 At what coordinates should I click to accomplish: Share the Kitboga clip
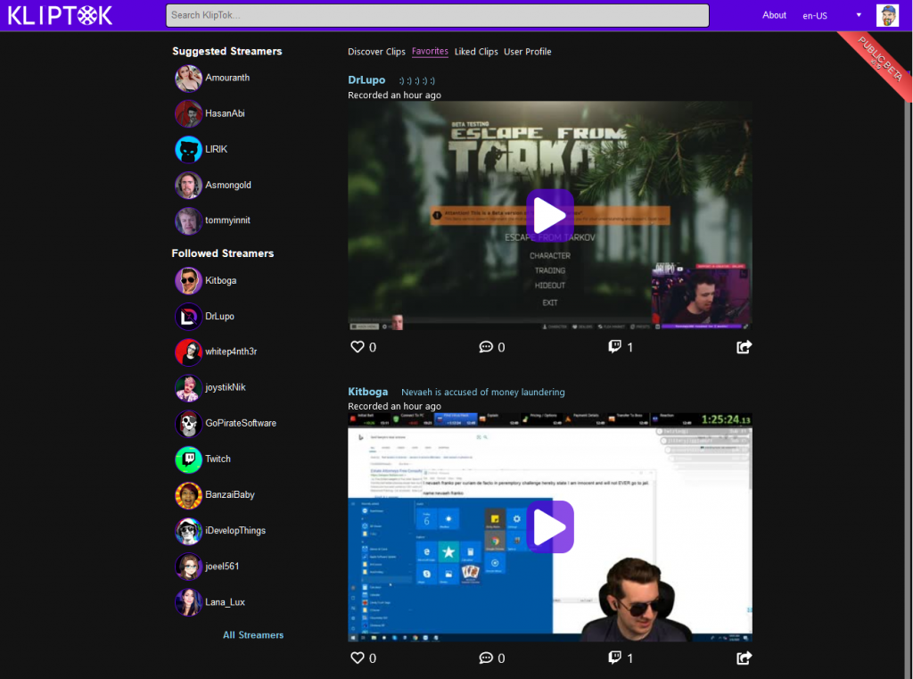click(x=744, y=658)
